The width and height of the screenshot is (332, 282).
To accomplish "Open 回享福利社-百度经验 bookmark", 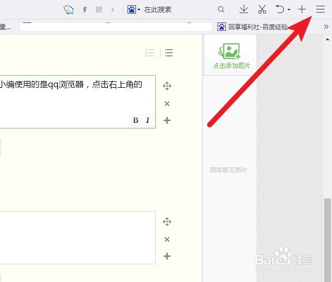I will point(253,27).
